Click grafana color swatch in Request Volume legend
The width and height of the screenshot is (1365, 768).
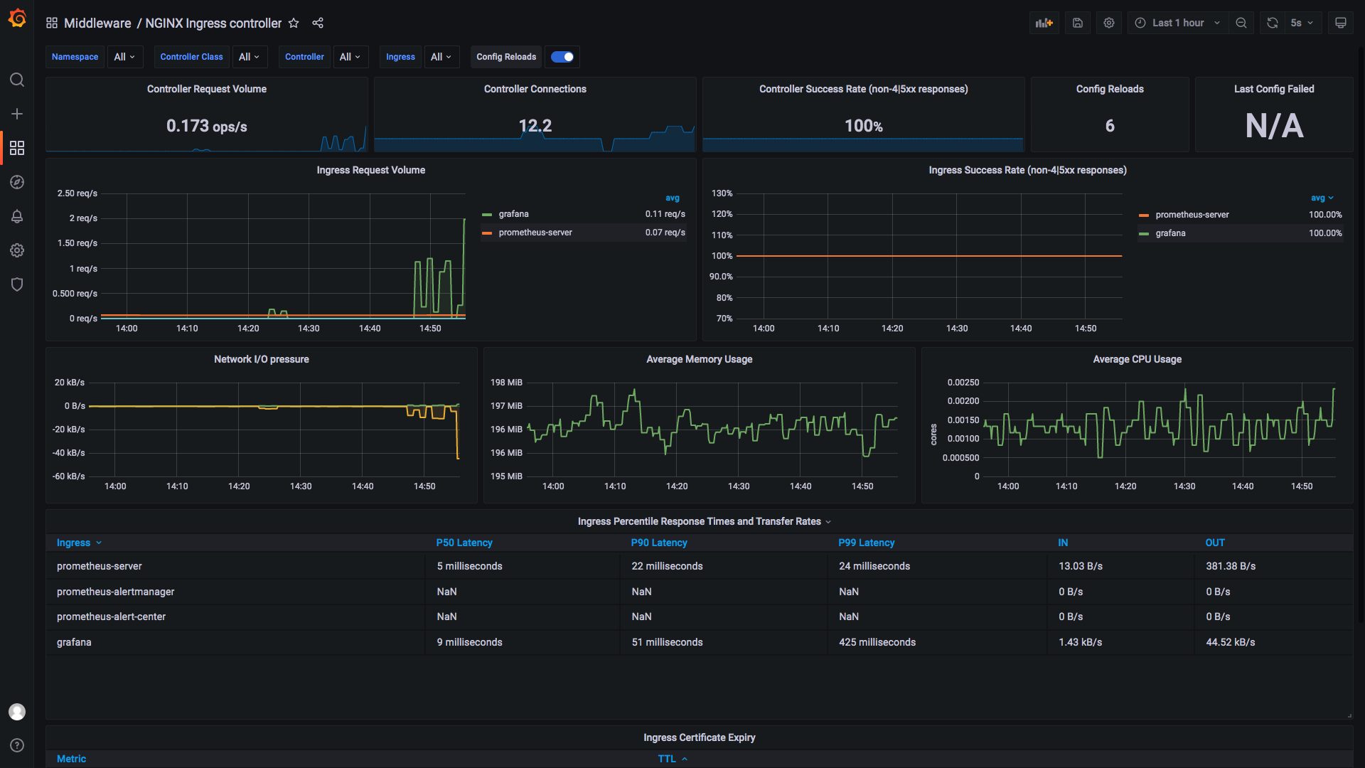point(487,214)
